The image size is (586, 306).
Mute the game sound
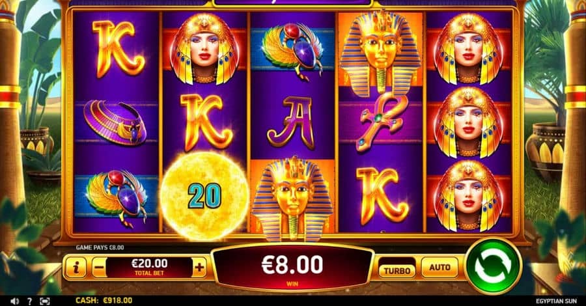(14, 301)
